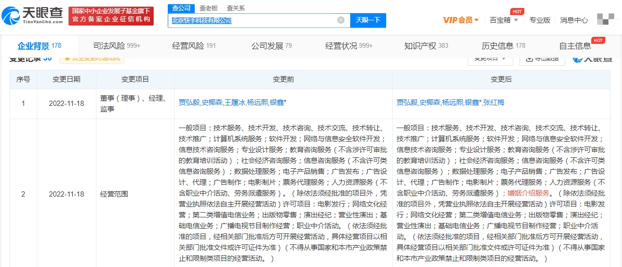Image resolution: width=622 pixels, height=267 pixels.
Task: Click the 变更日期 column header
Action: pyautogui.click(x=66, y=79)
